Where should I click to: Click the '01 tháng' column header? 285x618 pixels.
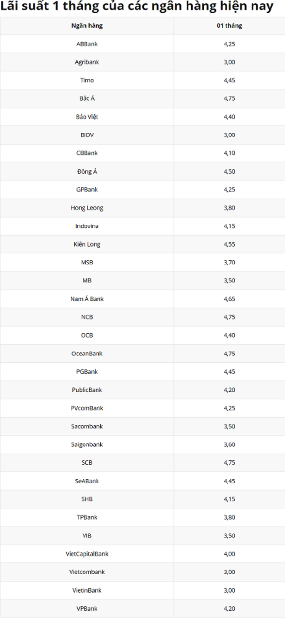[229, 26]
